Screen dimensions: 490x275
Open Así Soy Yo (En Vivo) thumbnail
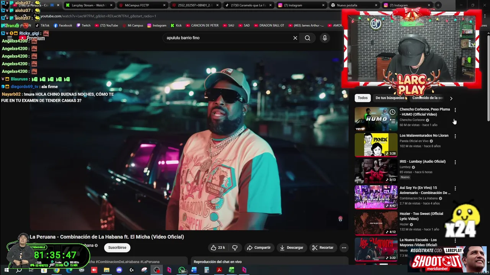376,197
